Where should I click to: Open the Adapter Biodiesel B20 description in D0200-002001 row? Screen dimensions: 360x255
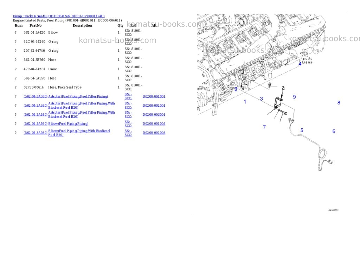[x=82, y=106]
